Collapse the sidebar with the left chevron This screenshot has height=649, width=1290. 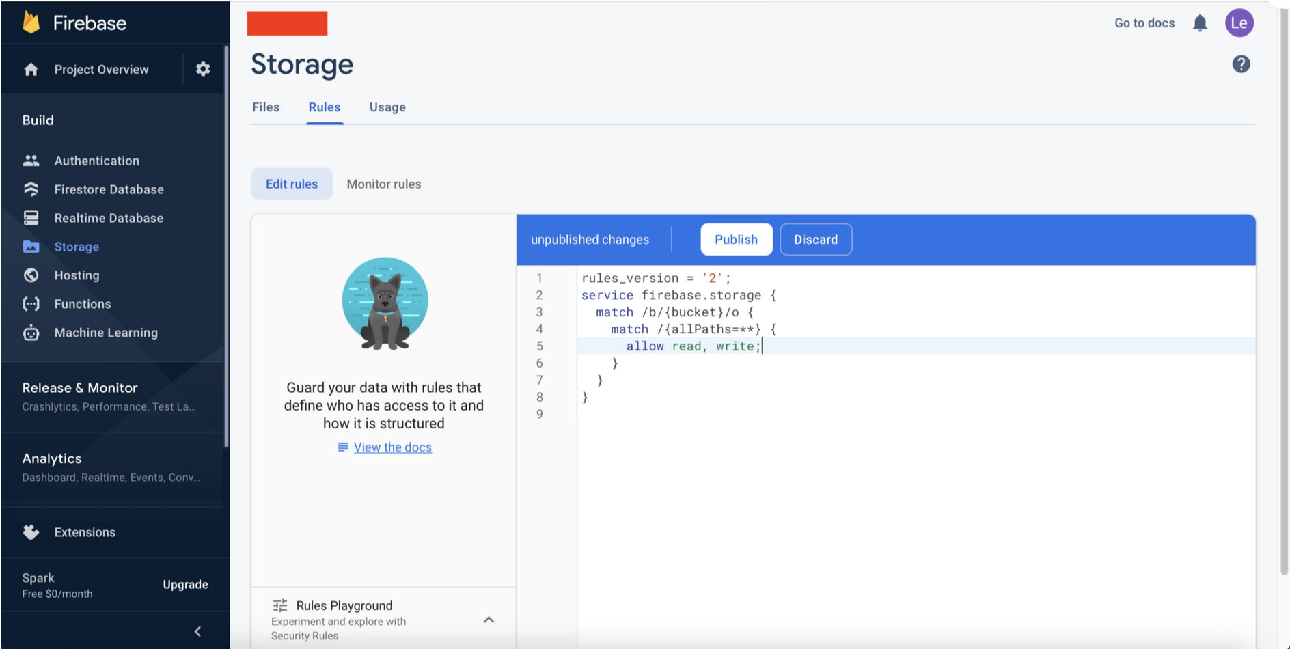pyautogui.click(x=197, y=631)
